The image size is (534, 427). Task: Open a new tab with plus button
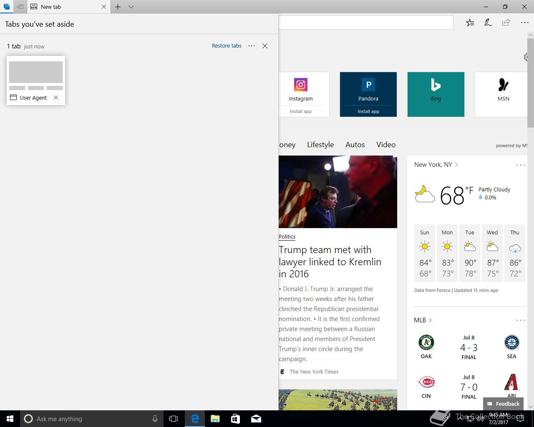[118, 7]
